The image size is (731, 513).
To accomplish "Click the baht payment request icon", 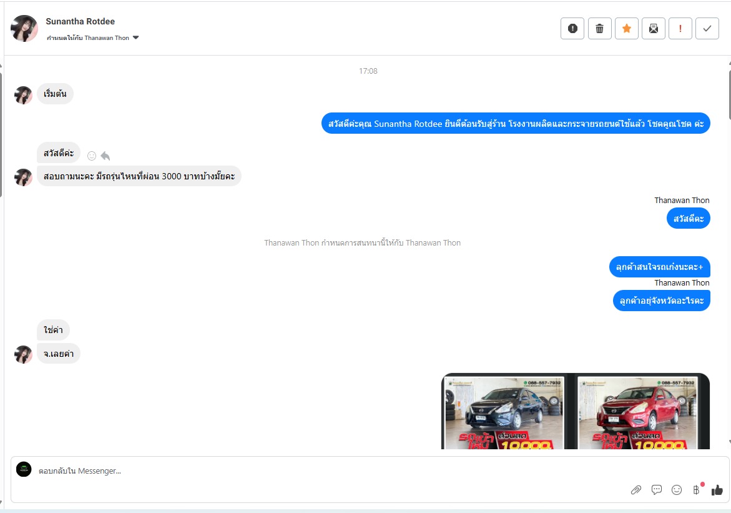I will [x=697, y=489].
